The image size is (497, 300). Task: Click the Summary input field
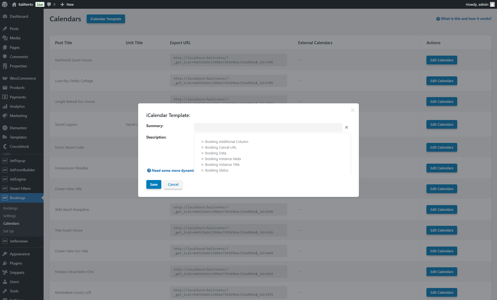[x=268, y=127]
